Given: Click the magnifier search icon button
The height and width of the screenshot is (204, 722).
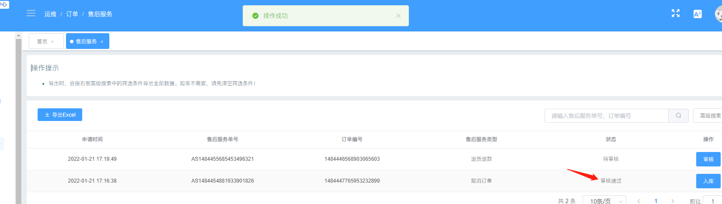Looking at the screenshot, I should tap(678, 116).
